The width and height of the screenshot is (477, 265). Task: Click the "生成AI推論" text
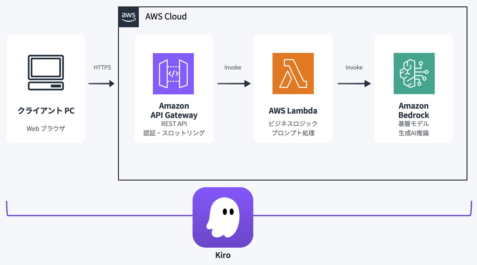click(414, 133)
